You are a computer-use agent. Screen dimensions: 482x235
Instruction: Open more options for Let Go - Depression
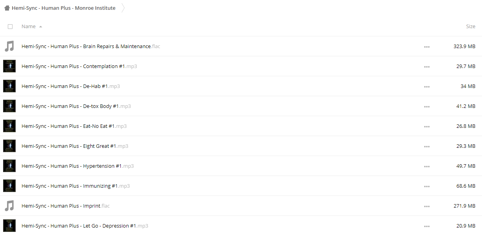[x=426, y=226]
